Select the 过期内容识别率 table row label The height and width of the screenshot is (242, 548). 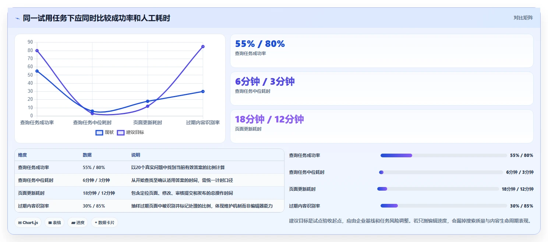click(x=33, y=206)
